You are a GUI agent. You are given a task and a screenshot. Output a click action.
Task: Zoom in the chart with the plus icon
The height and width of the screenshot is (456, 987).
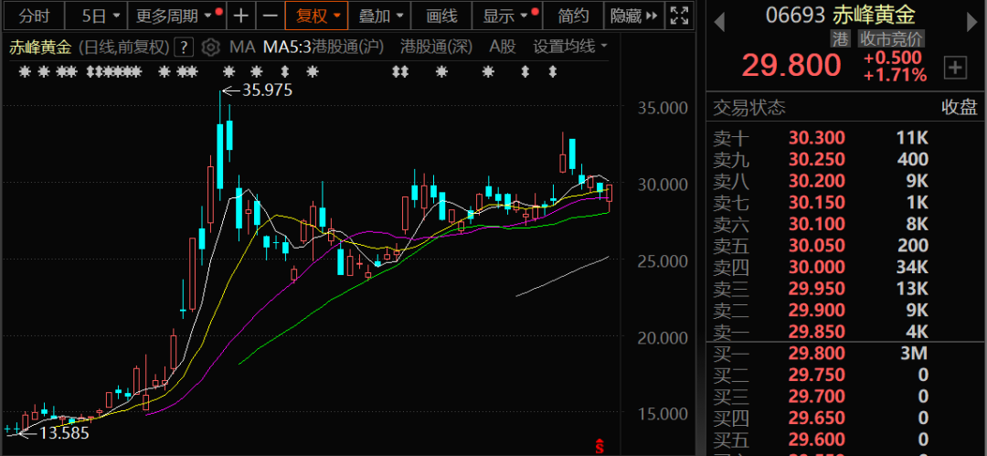click(x=241, y=16)
